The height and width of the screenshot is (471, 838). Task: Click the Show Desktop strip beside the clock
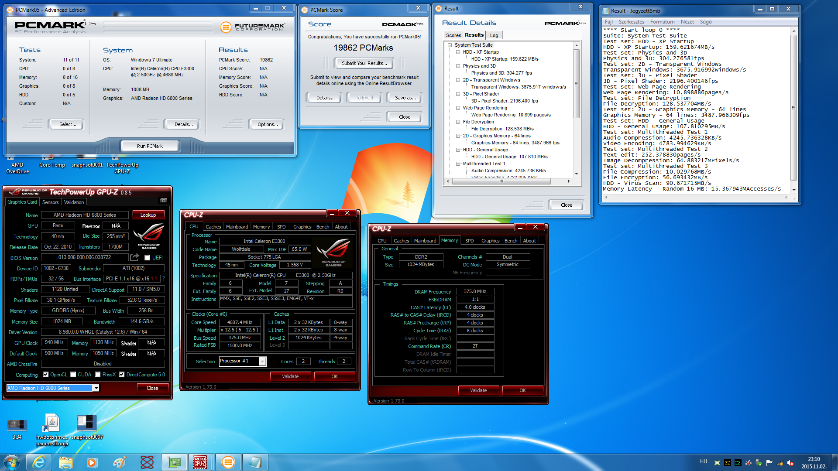coord(835,462)
